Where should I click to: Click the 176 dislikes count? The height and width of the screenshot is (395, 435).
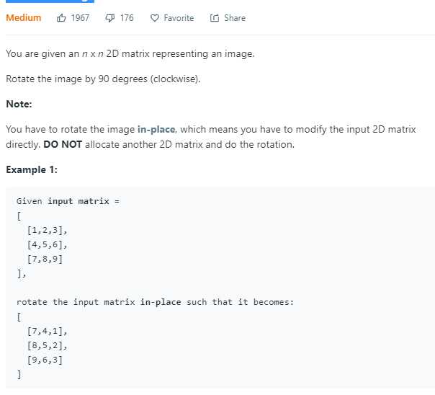[127, 18]
